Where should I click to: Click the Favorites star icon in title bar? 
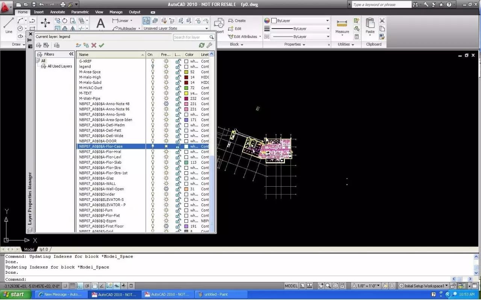point(441,5)
